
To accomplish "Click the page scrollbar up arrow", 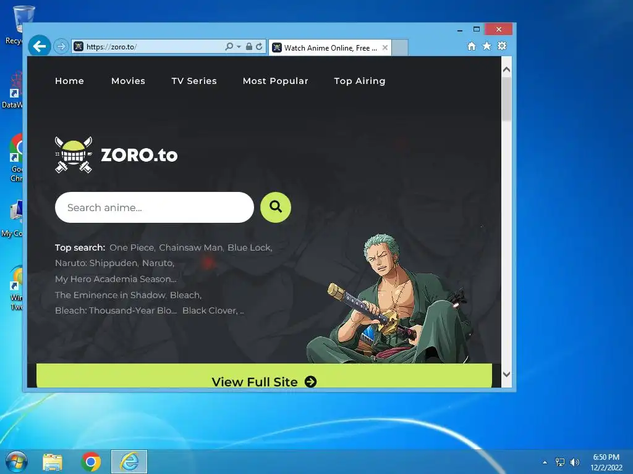I will [x=507, y=69].
